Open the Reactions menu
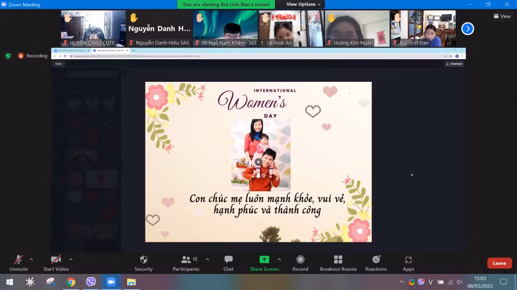This screenshot has height=290, width=517. [x=376, y=260]
